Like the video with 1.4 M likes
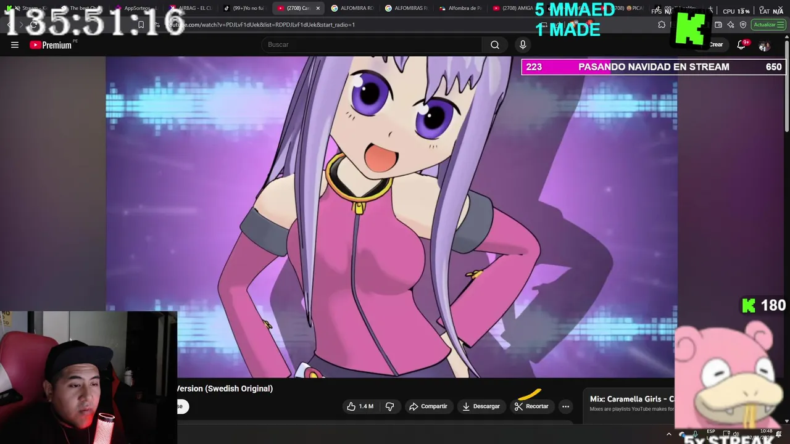This screenshot has height=444, width=790. tap(360, 406)
